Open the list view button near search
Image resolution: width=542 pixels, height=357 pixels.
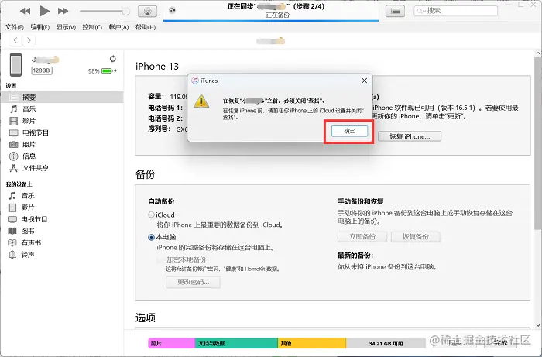(395, 11)
